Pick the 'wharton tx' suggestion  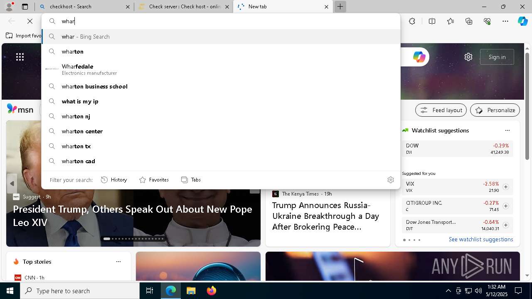221,146
